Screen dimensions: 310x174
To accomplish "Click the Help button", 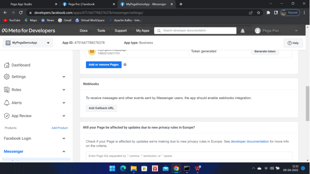I will [293, 43].
